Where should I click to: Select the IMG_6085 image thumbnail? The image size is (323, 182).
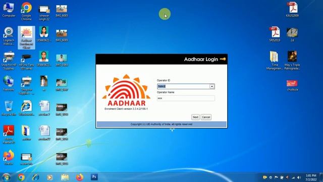pos(62,11)
